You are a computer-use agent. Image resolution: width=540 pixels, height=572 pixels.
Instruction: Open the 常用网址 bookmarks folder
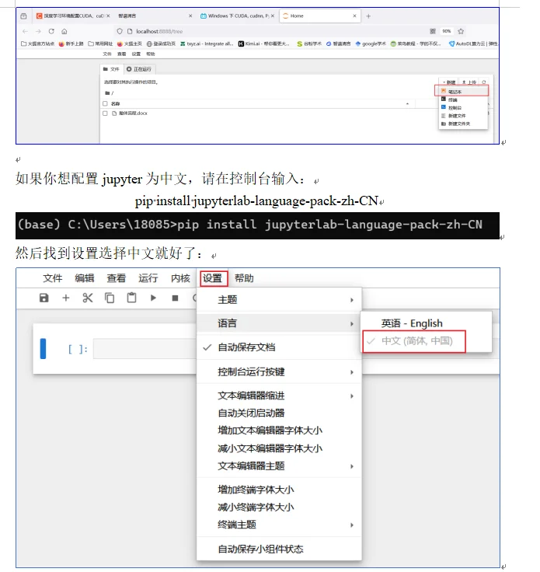click(x=100, y=44)
